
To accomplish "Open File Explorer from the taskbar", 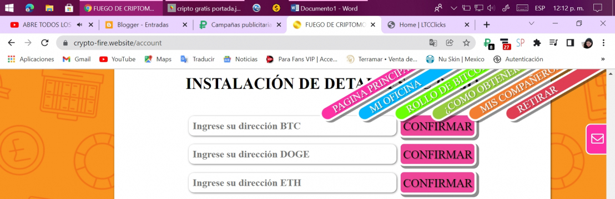I will click(x=49, y=8).
